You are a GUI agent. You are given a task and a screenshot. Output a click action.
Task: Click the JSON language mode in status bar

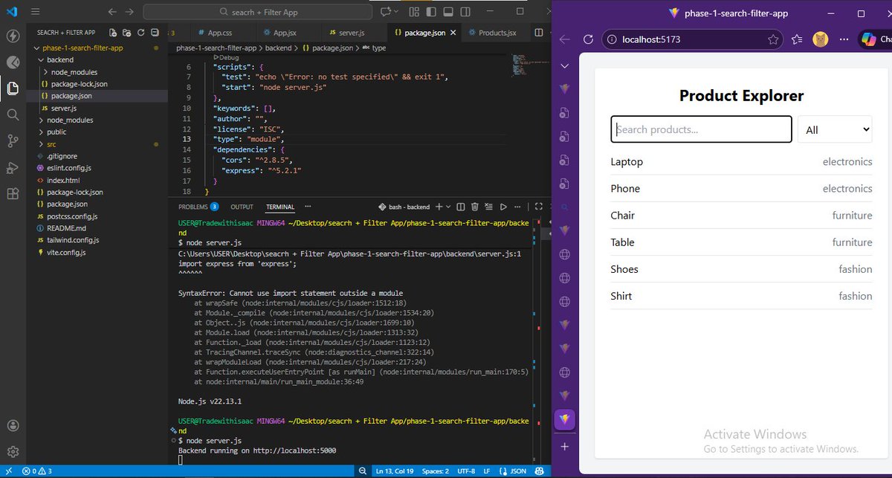(519, 471)
